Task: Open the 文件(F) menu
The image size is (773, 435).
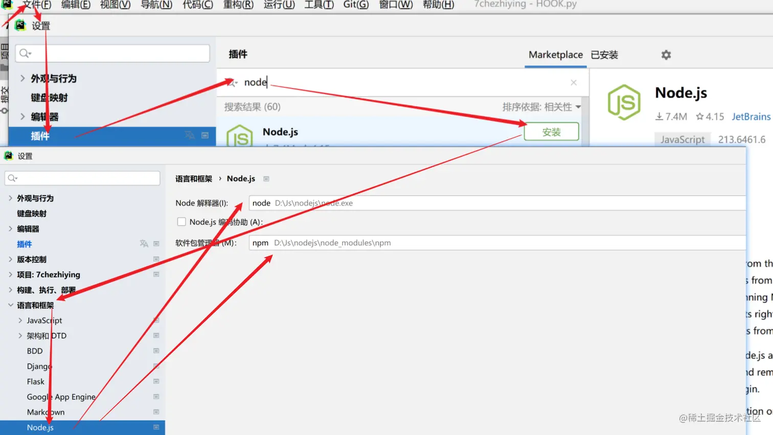Action: [x=37, y=5]
